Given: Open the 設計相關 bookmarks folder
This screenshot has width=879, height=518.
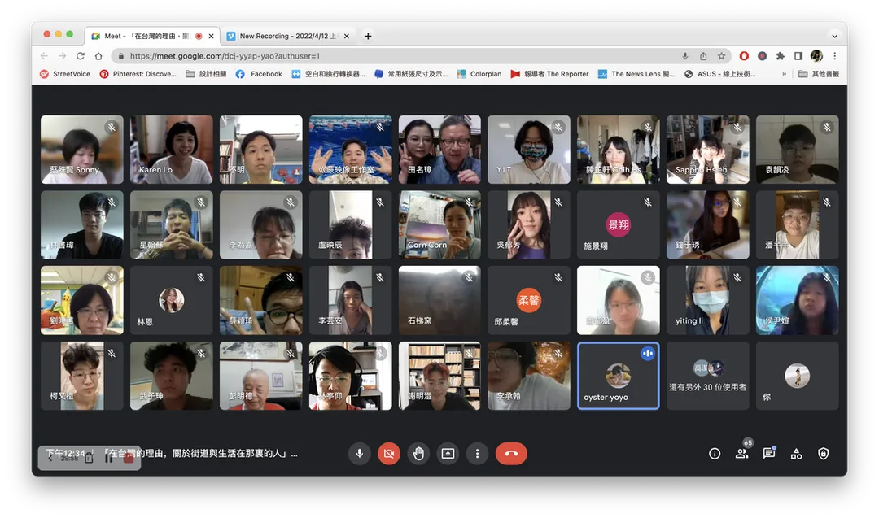Looking at the screenshot, I should [206, 74].
